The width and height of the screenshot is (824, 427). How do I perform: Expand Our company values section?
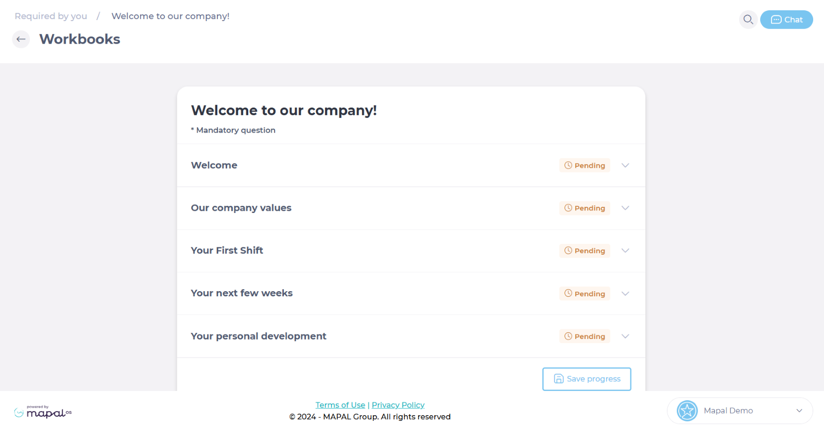click(625, 208)
